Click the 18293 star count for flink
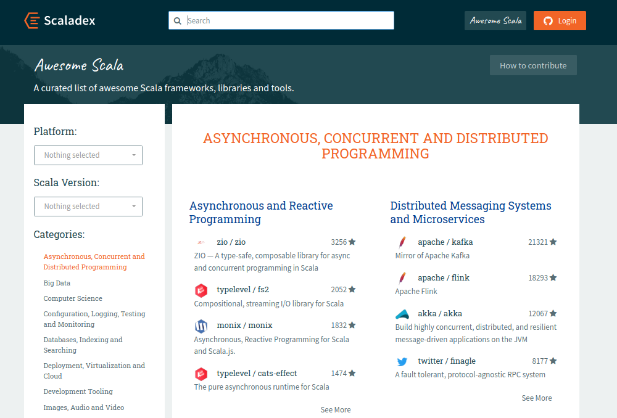Viewport: 617px width, 418px height. (538, 278)
